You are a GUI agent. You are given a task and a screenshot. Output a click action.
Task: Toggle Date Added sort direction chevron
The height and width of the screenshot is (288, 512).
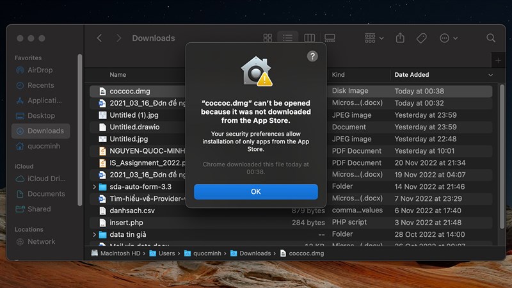coord(490,75)
